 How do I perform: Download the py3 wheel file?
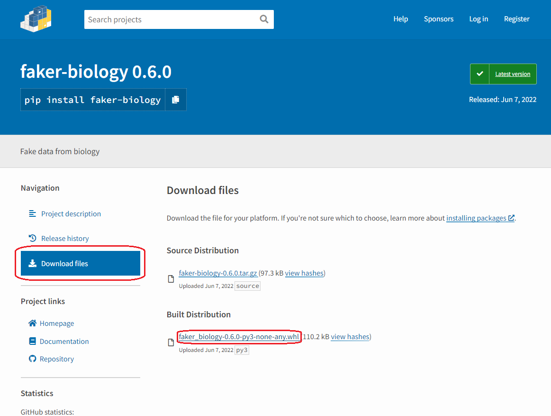[239, 337]
